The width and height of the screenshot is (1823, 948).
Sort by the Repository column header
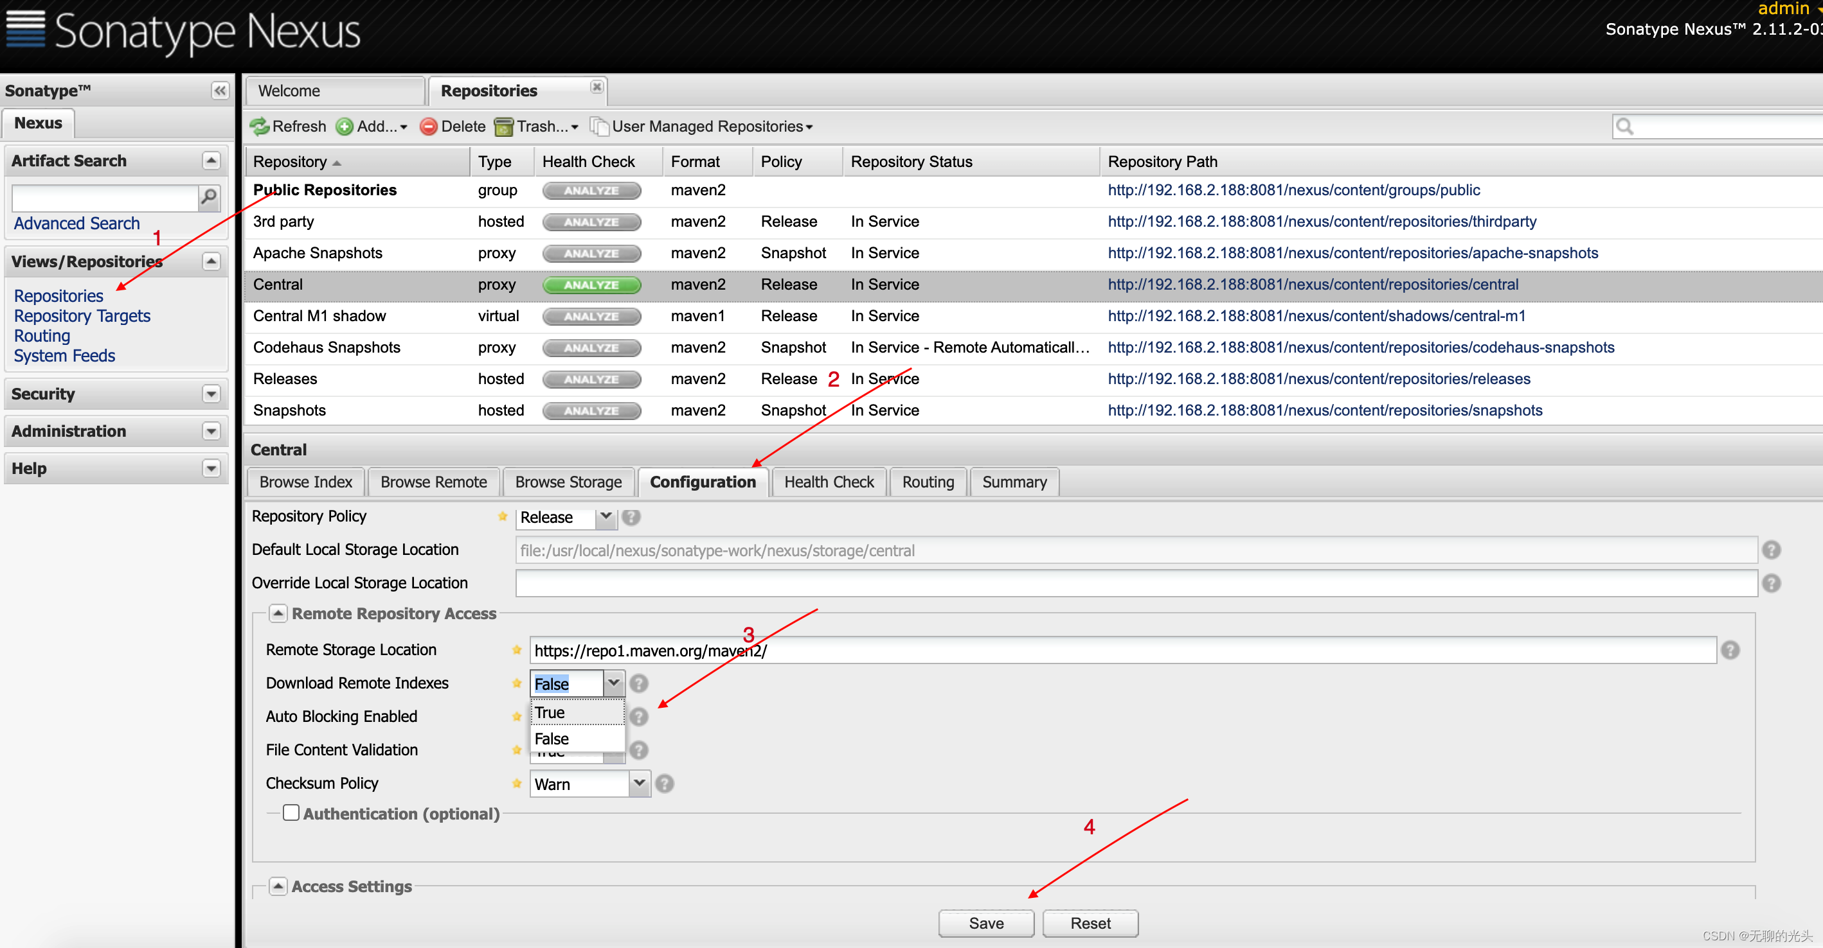[x=357, y=162]
